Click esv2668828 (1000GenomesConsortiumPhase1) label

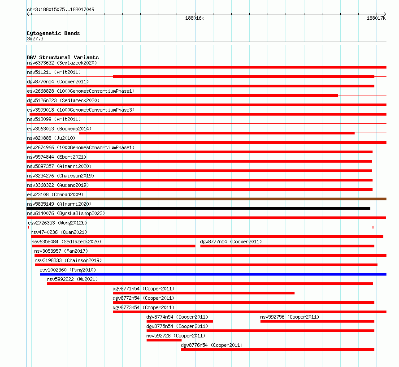(x=81, y=91)
